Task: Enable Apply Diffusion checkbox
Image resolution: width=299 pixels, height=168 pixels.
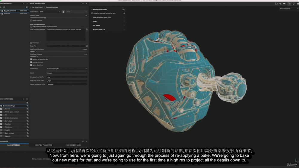Action: [x=31, y=21]
